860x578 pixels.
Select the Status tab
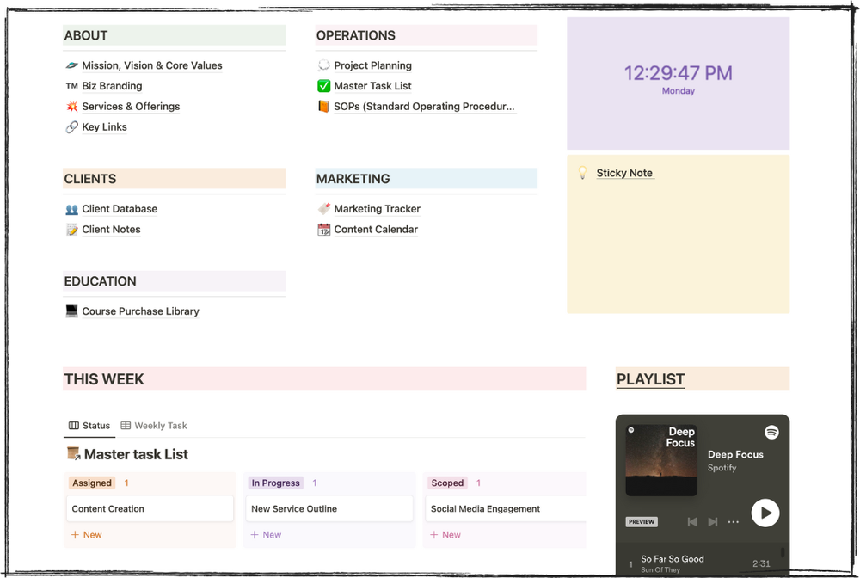click(89, 425)
